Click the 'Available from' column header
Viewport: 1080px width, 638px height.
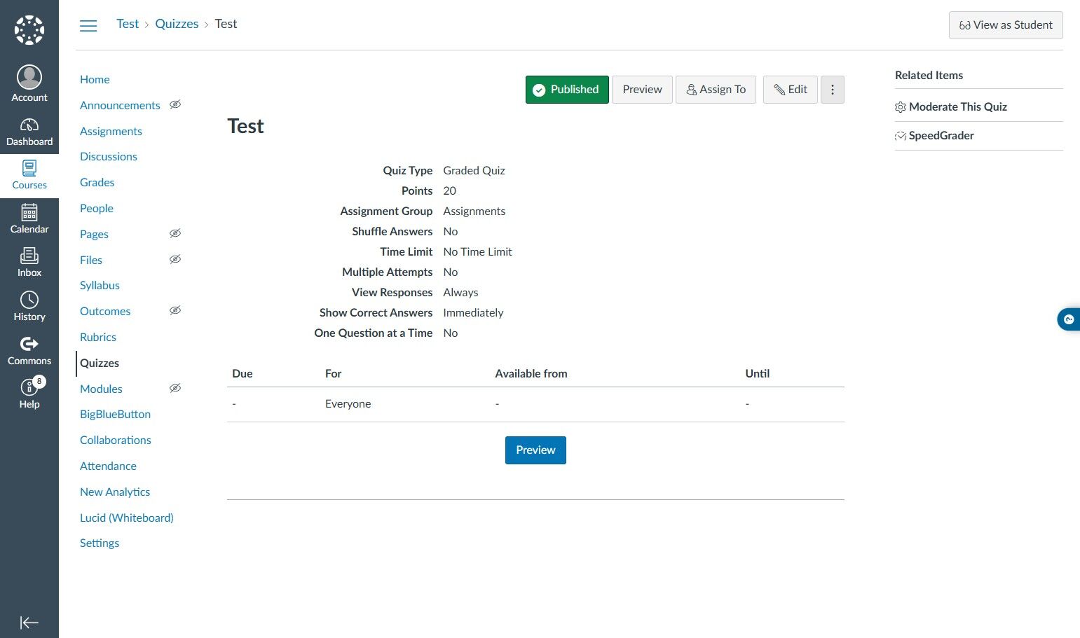(x=531, y=373)
